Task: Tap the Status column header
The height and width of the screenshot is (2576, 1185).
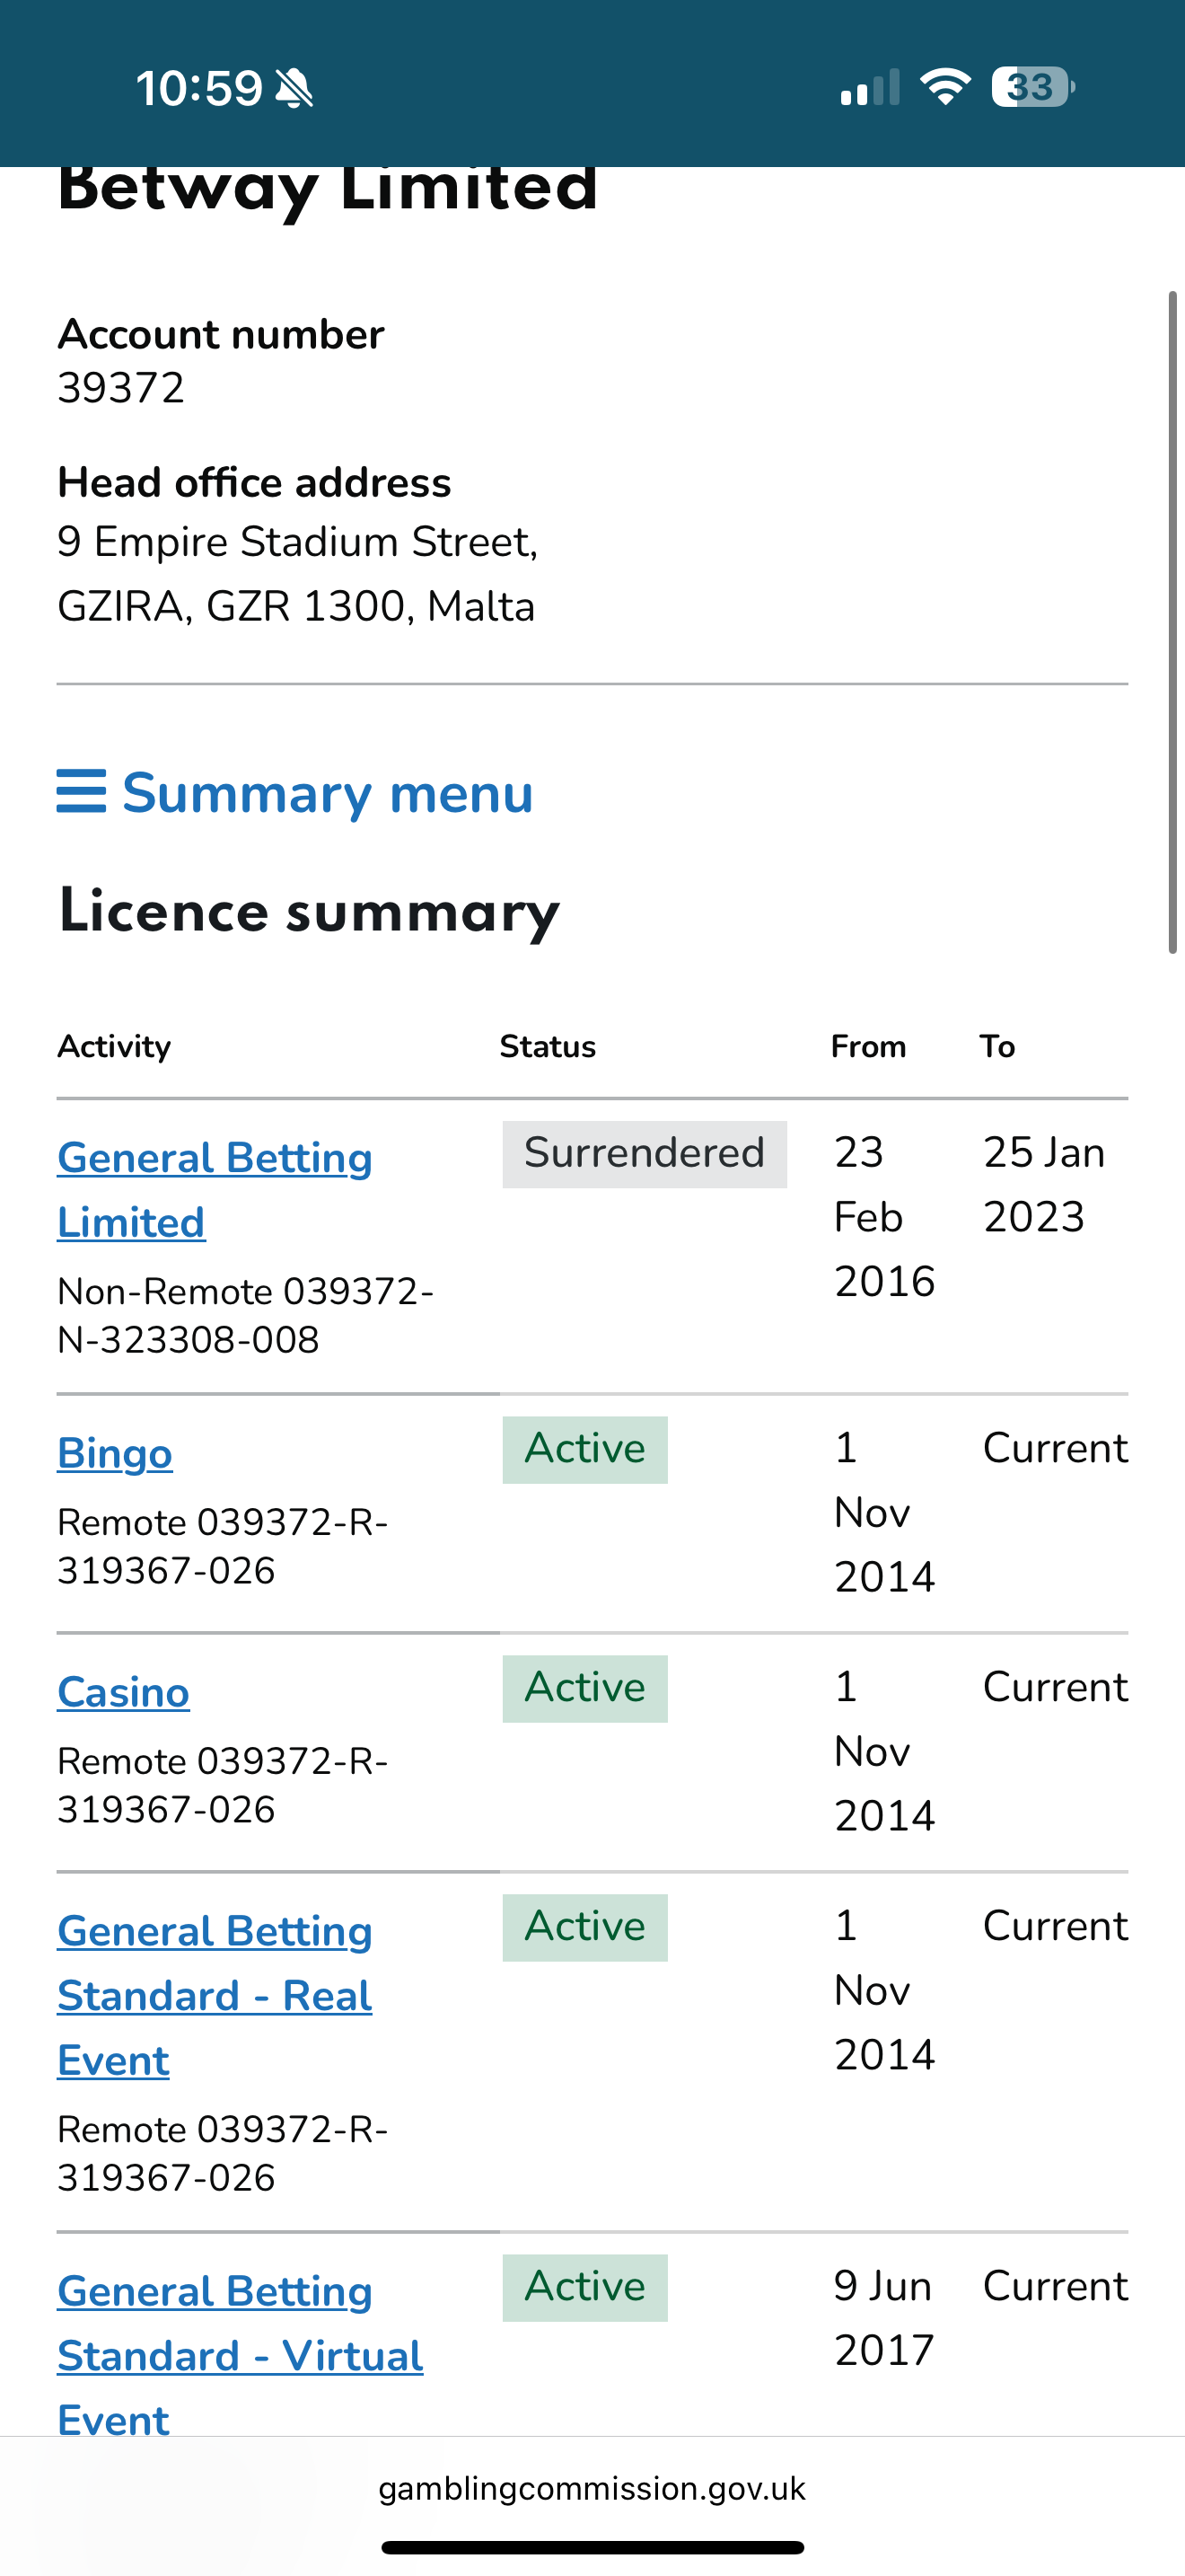Action: [x=548, y=1047]
